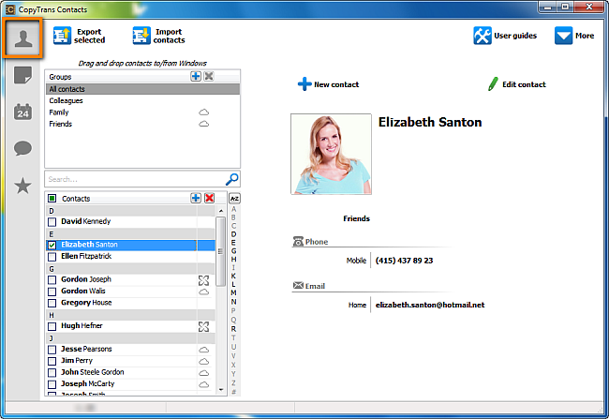Click the contacts list scroll down arrow

pyautogui.click(x=221, y=389)
